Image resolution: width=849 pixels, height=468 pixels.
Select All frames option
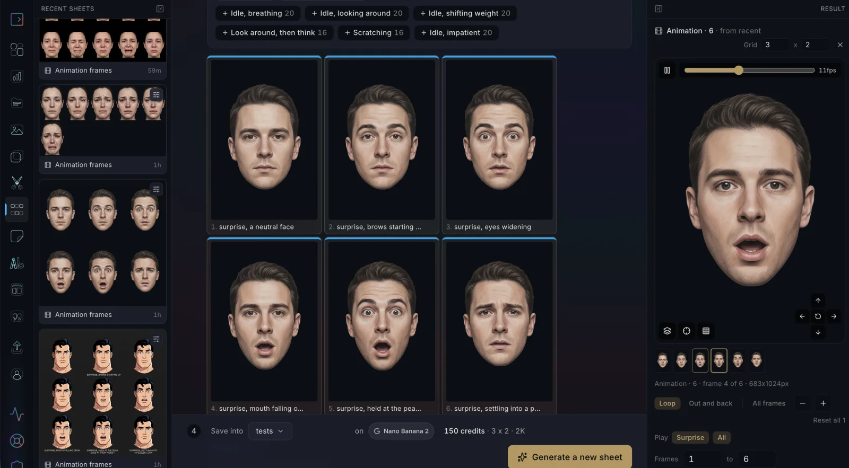tap(769, 403)
